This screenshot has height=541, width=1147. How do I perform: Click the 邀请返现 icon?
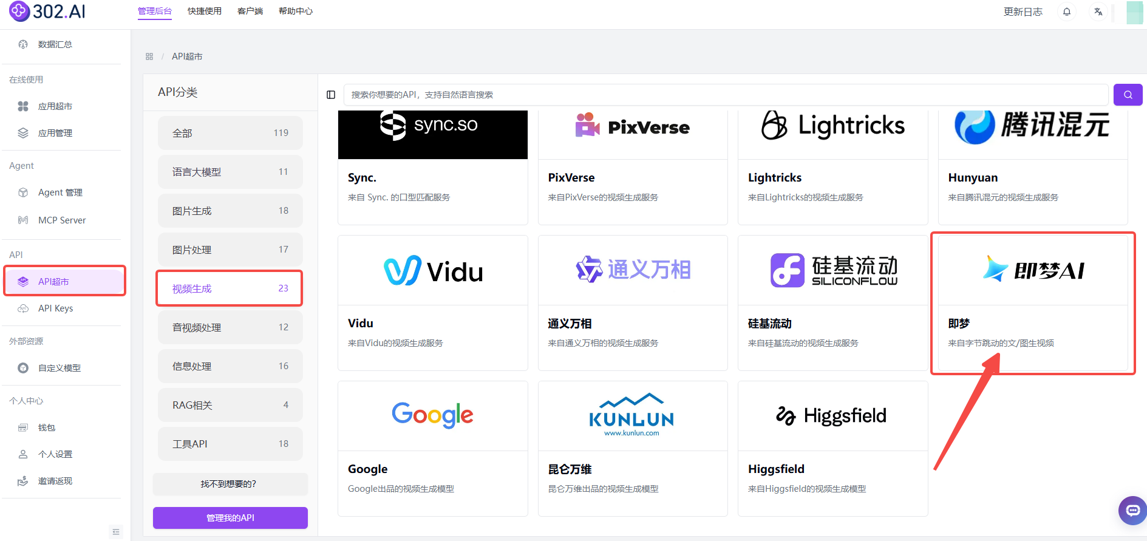[x=23, y=481]
